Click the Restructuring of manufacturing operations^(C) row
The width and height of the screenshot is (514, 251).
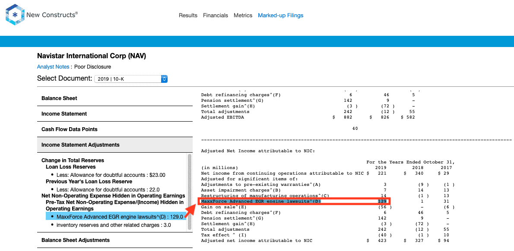coord(325,196)
